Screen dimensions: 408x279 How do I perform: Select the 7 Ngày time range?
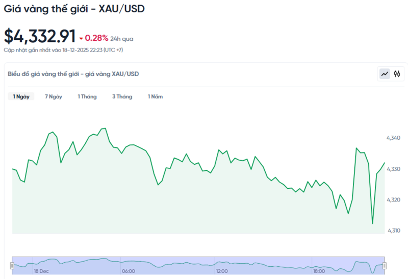[x=54, y=96]
